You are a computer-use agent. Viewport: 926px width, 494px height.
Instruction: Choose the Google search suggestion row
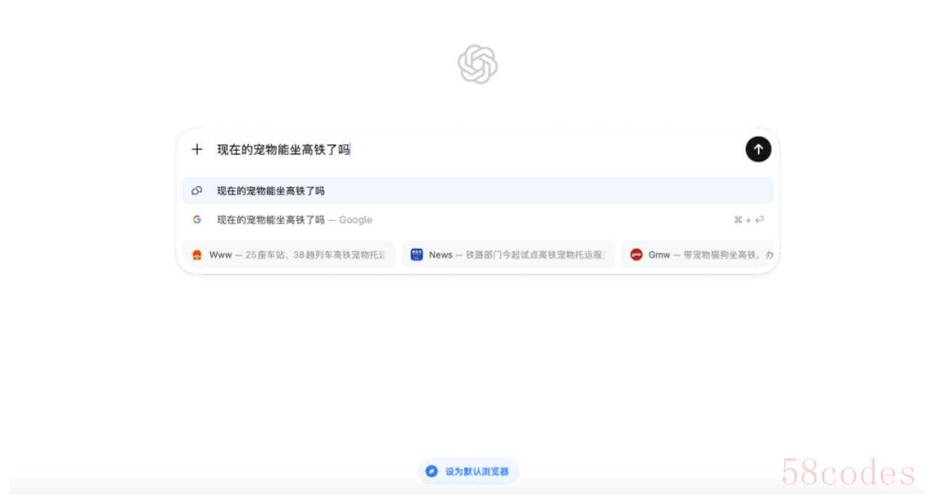(x=477, y=219)
